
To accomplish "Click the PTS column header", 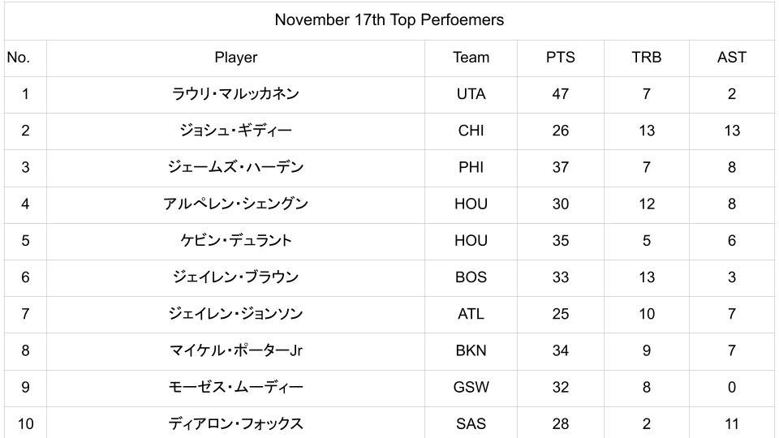I will click(x=560, y=58).
